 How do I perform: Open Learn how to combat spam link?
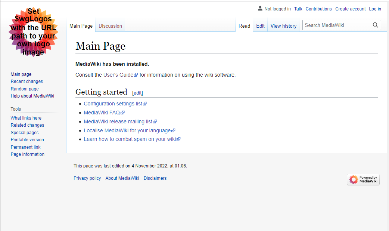coord(130,139)
